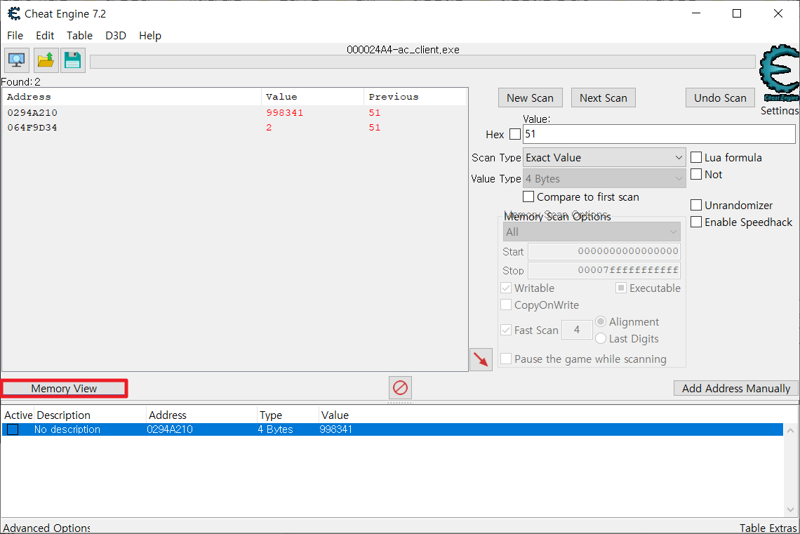
Task: Click Description header in address list
Action: point(91,415)
